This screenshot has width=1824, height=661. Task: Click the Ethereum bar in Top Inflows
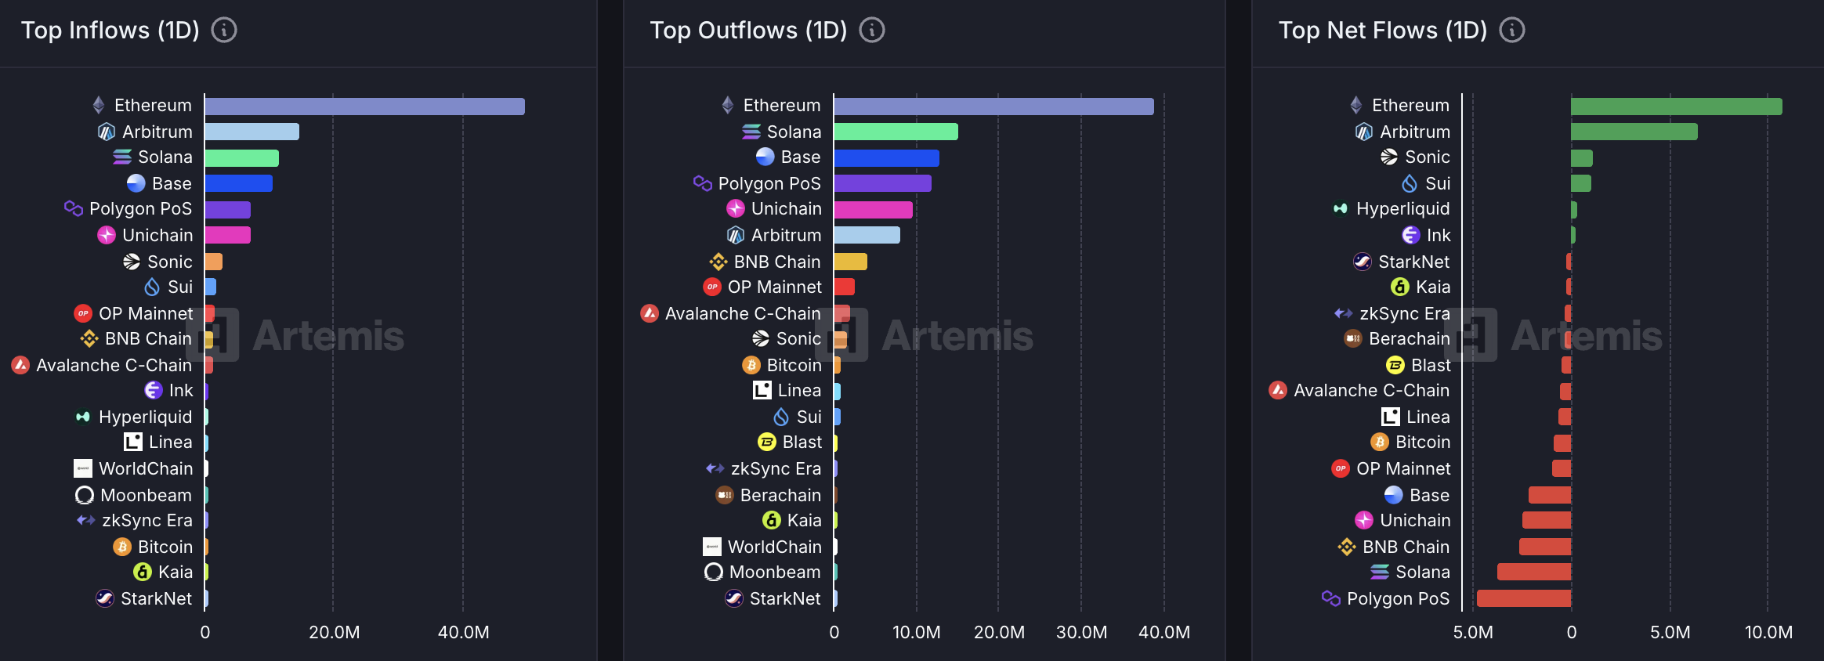[365, 107]
